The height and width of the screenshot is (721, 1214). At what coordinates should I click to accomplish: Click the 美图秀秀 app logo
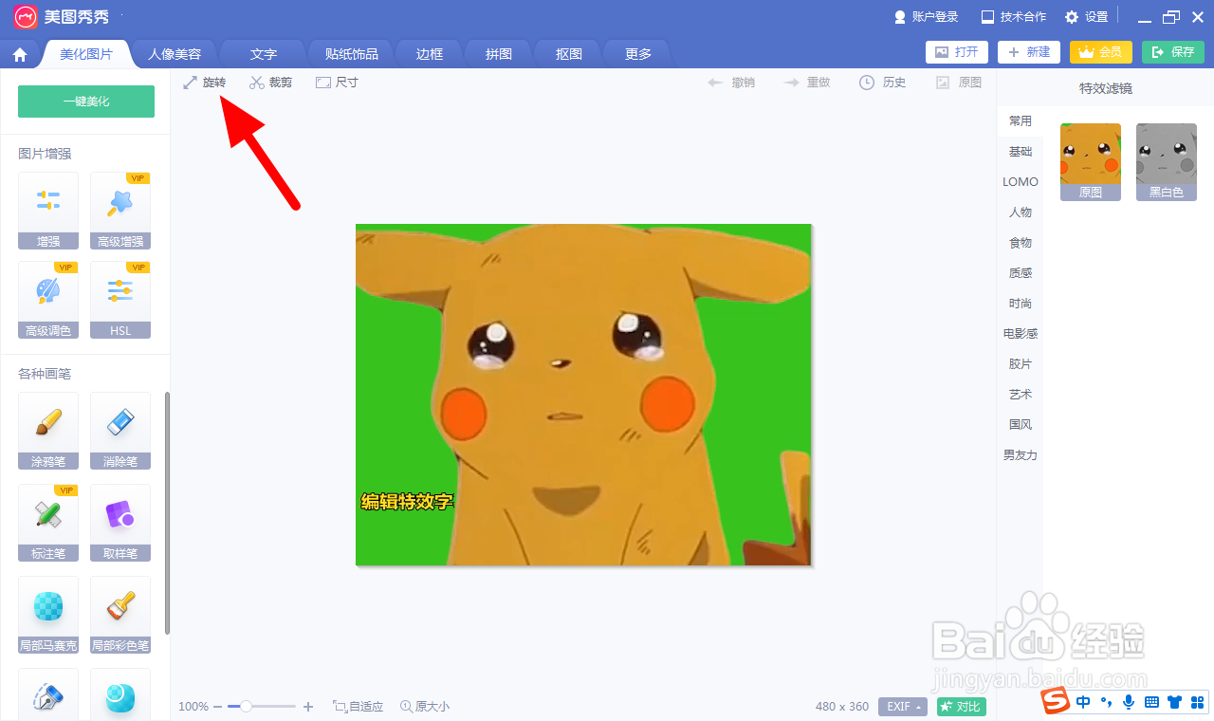coord(26,17)
